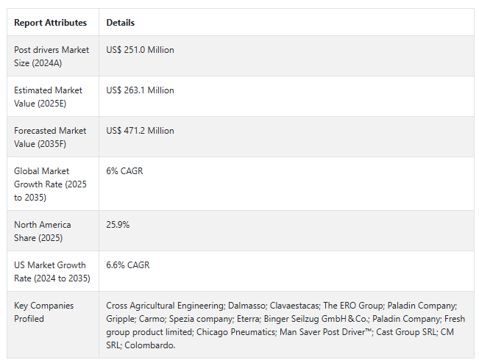The width and height of the screenshot is (479, 360).
Task: Click the US$ 263.1 Million value
Action: pos(140,90)
